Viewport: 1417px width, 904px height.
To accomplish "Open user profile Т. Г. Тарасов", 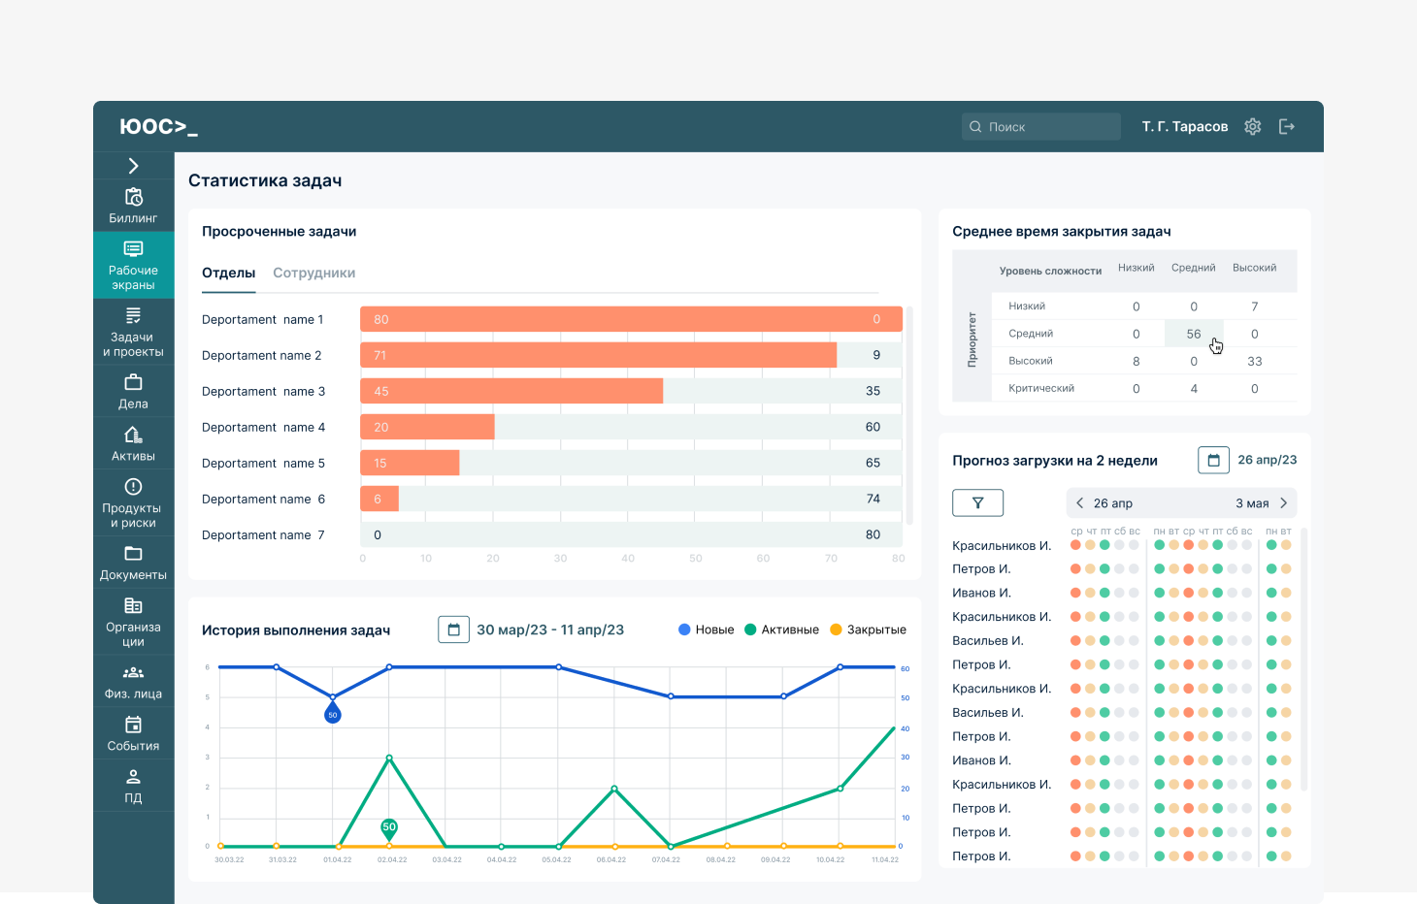I will click(x=1185, y=127).
